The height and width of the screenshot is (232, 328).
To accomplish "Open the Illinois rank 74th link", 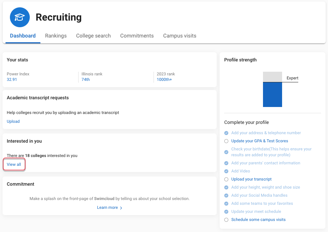I will (x=86, y=79).
